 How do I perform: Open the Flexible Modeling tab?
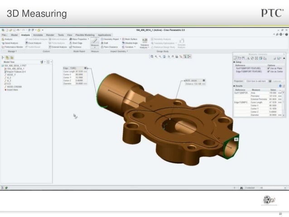pyautogui.click(x=85, y=35)
